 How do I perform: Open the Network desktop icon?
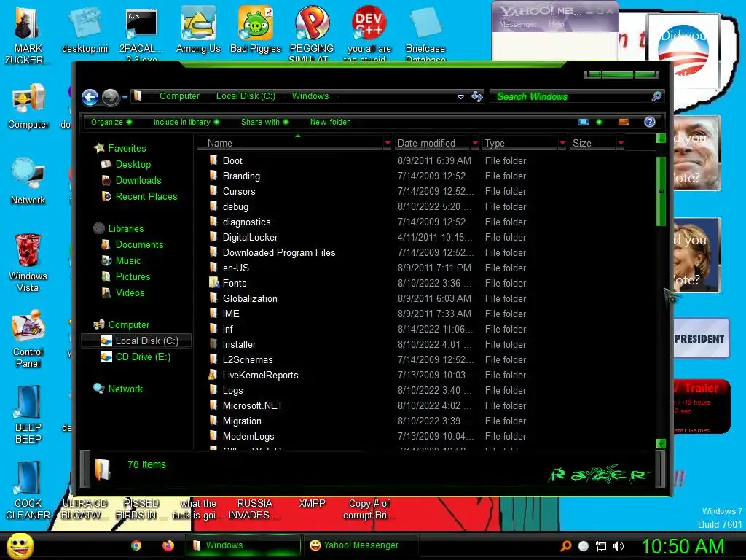coord(28,182)
